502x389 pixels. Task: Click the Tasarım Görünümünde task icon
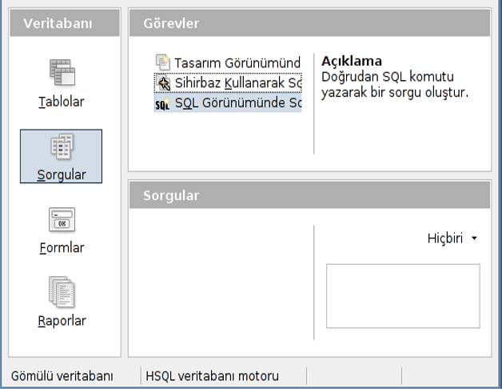coord(163,62)
